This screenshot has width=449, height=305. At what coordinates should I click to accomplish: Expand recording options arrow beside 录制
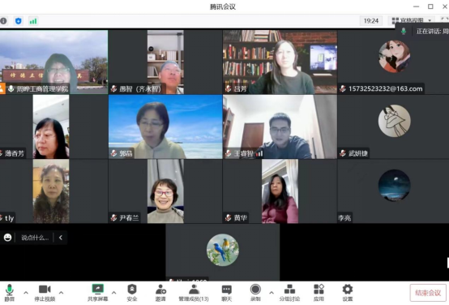272,293
